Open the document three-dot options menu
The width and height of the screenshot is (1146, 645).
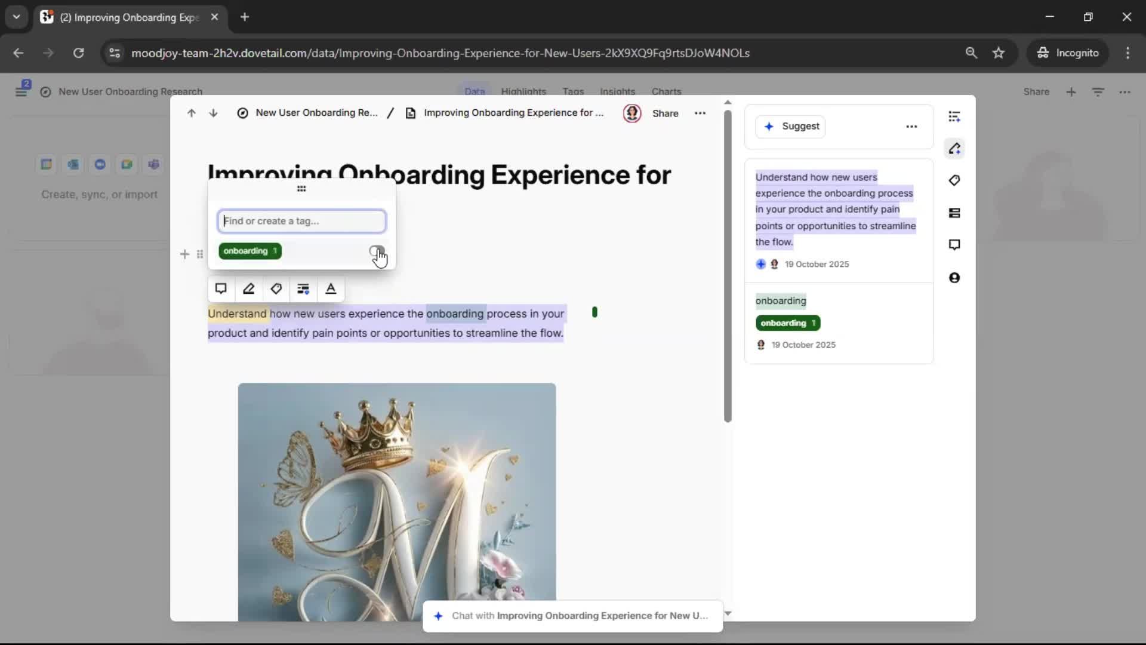pos(700,113)
